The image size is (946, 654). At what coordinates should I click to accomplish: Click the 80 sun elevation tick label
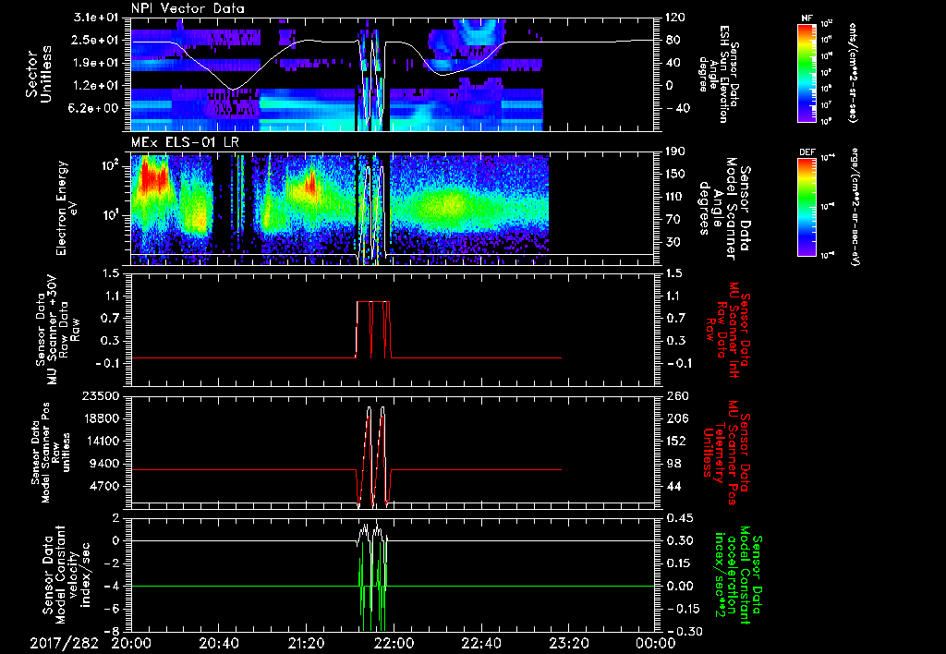pos(673,40)
